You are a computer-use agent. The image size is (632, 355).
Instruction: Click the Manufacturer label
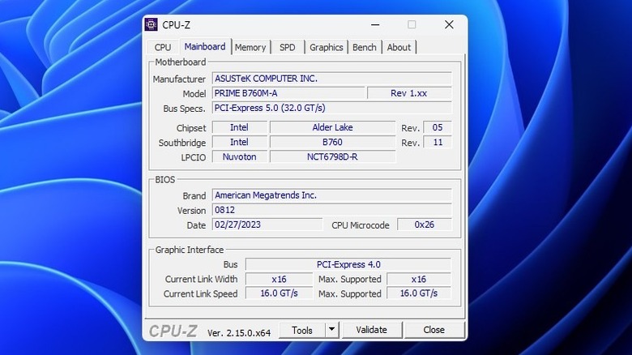(x=179, y=79)
